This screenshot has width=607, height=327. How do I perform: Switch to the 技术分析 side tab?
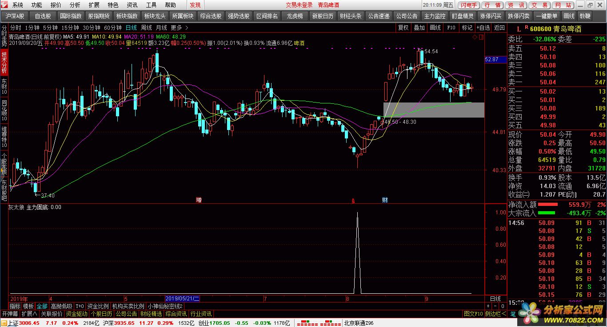(4, 63)
